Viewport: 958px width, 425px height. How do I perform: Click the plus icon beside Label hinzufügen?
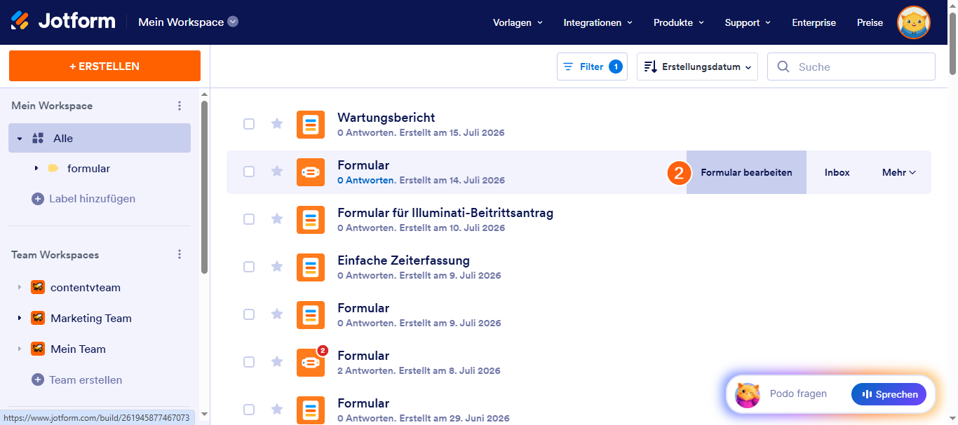(38, 199)
